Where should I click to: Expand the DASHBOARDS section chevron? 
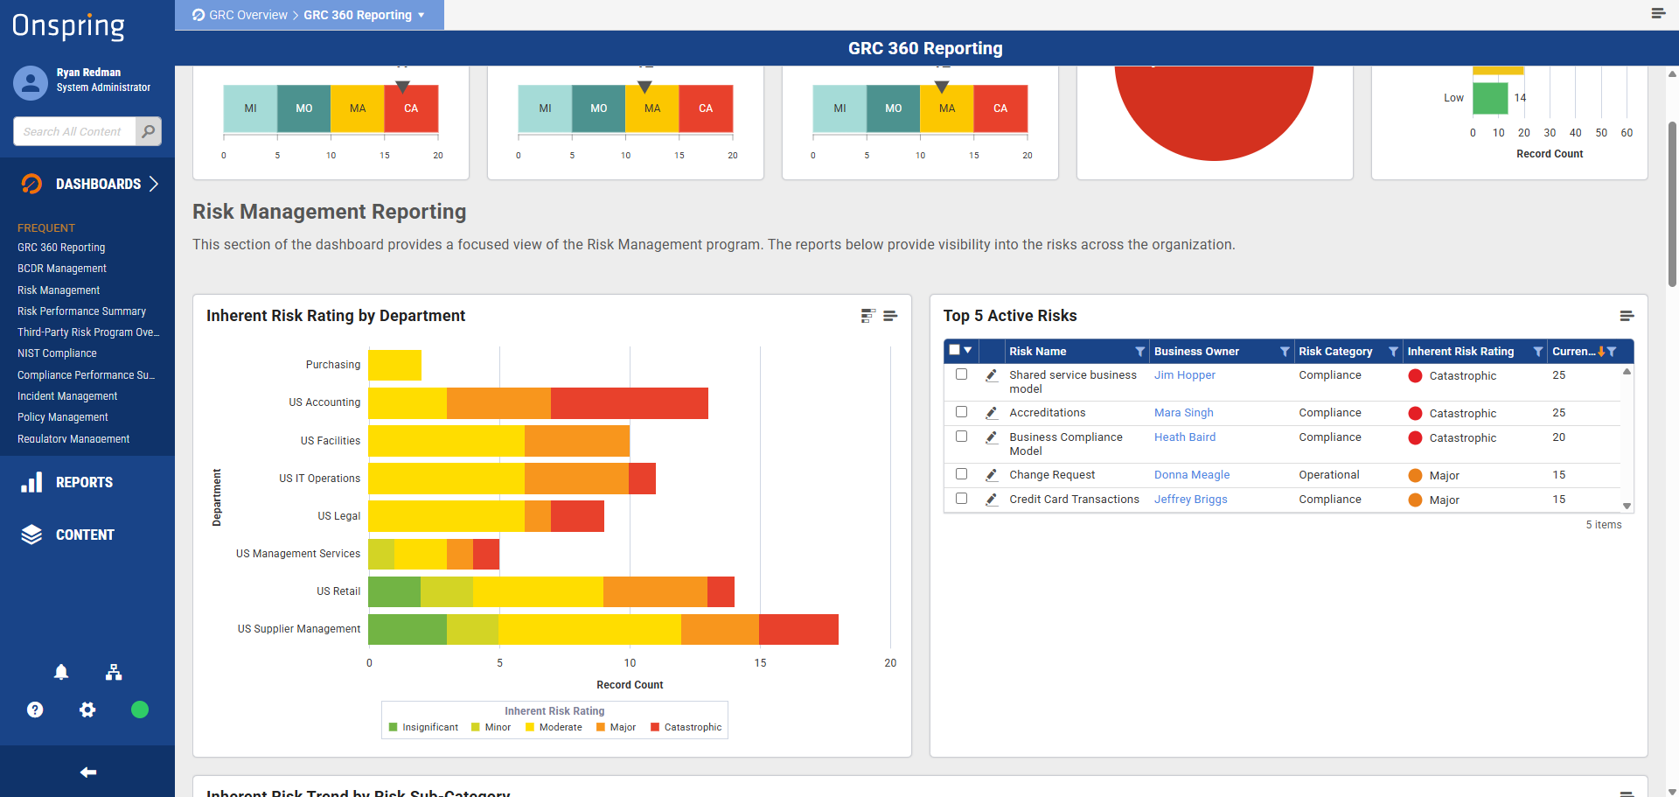tap(154, 184)
